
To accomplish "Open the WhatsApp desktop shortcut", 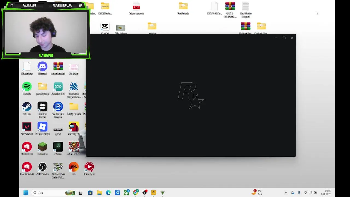I will (x=27, y=68).
